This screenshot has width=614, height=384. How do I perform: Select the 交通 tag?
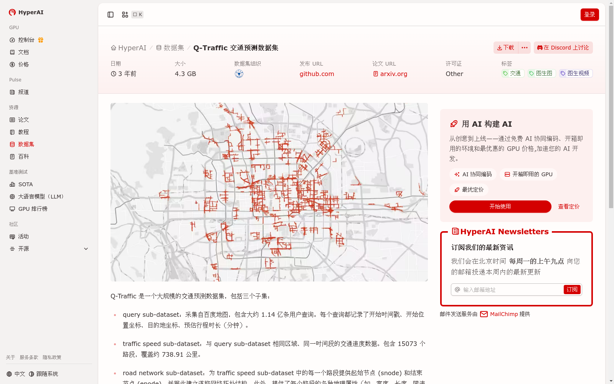pyautogui.click(x=513, y=73)
